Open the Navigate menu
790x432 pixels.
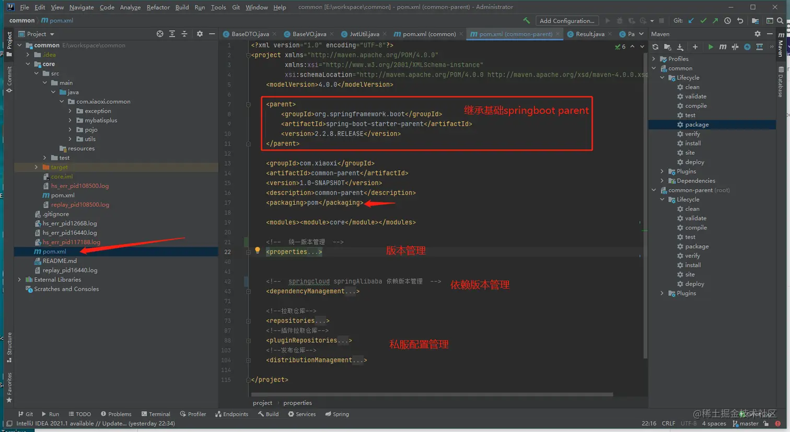tap(82, 7)
